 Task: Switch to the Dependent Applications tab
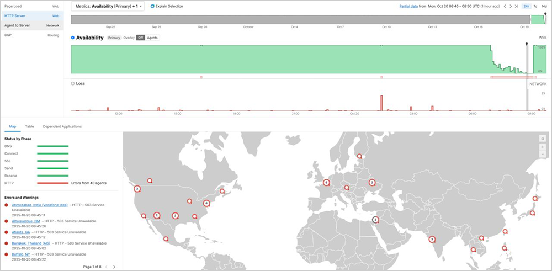pos(62,126)
